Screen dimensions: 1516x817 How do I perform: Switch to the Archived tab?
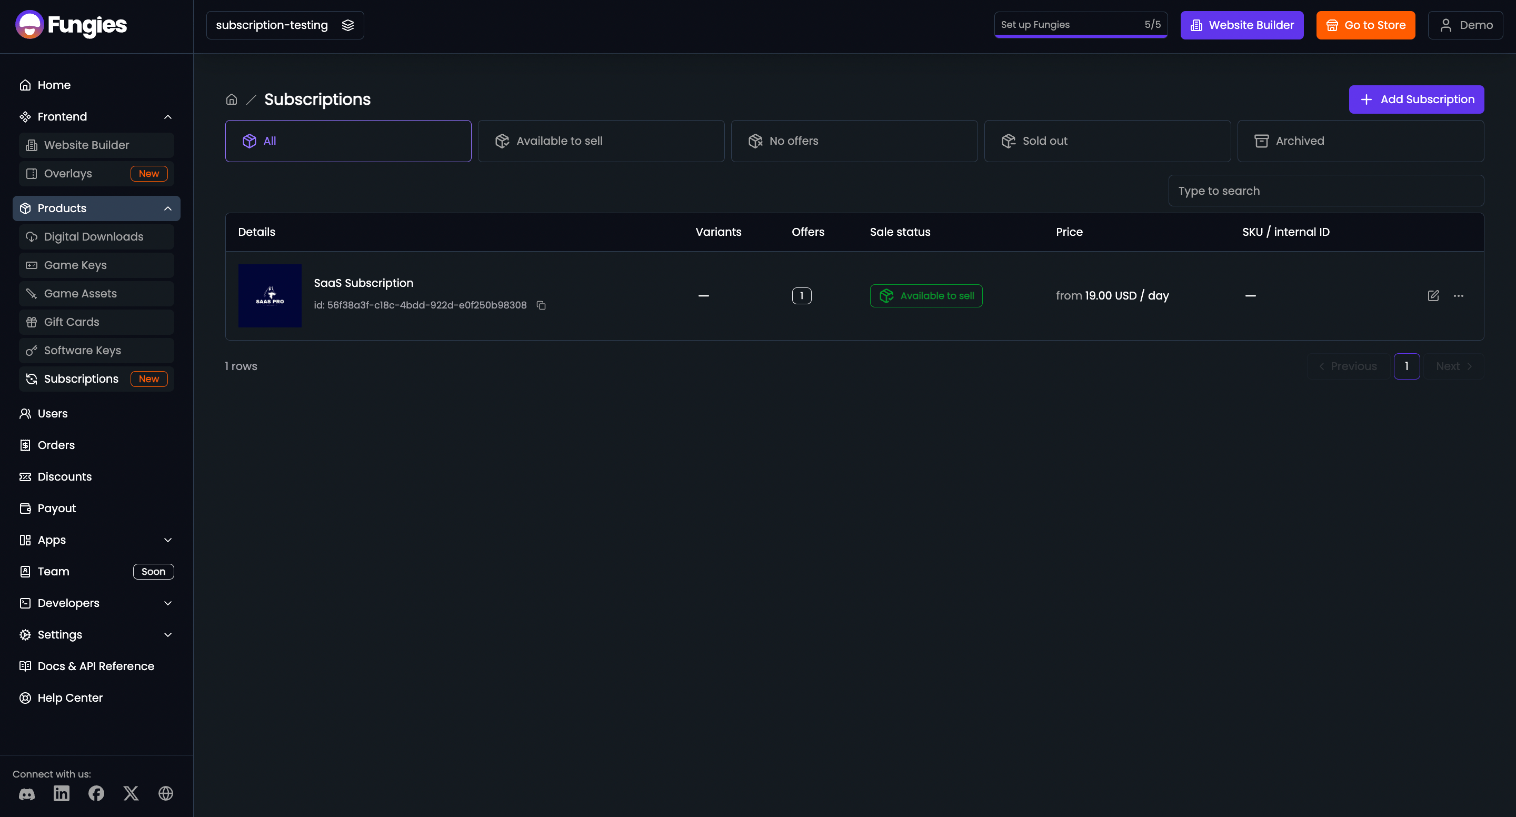(x=1360, y=141)
